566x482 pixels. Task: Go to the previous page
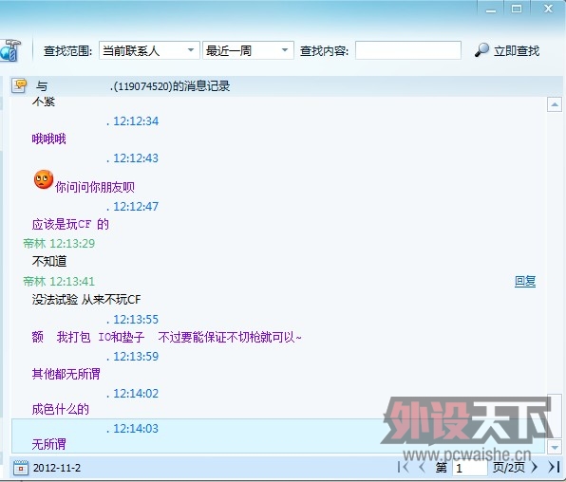(422, 467)
